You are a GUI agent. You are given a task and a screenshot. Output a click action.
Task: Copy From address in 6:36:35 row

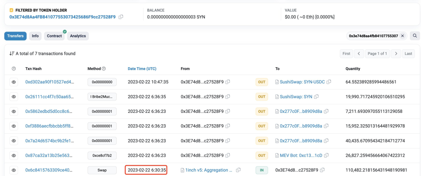(228, 97)
